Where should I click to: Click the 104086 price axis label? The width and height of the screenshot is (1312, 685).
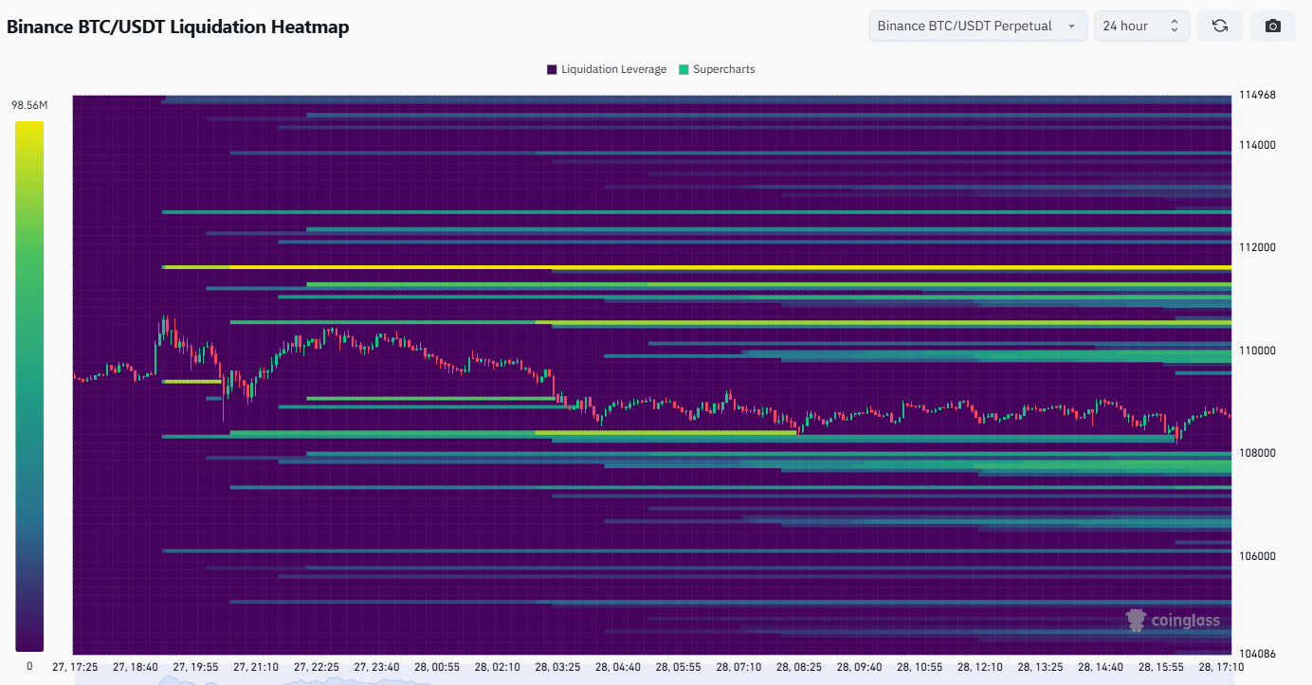point(1256,654)
